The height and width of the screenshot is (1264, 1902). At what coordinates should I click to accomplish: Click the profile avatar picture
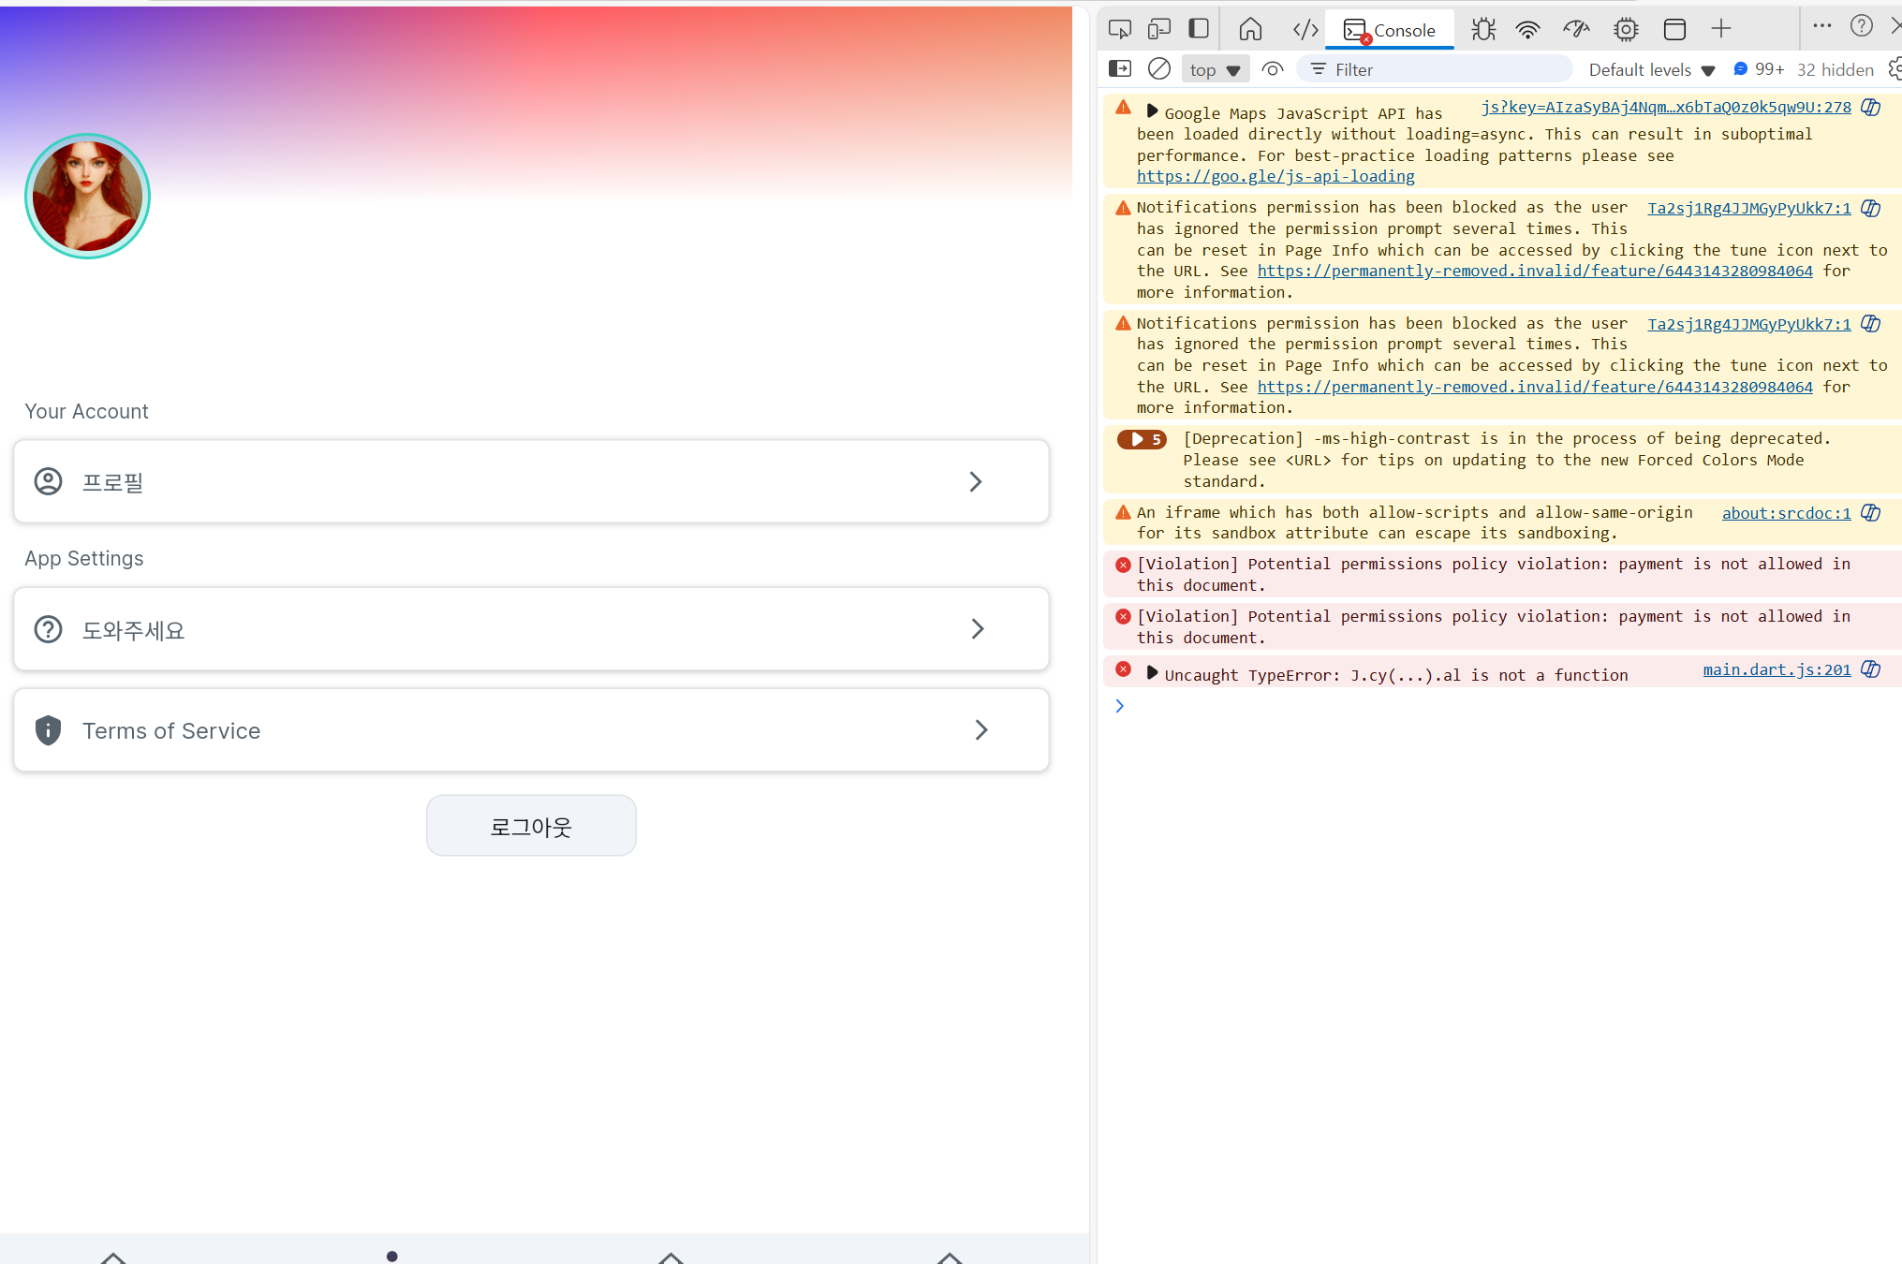[87, 196]
